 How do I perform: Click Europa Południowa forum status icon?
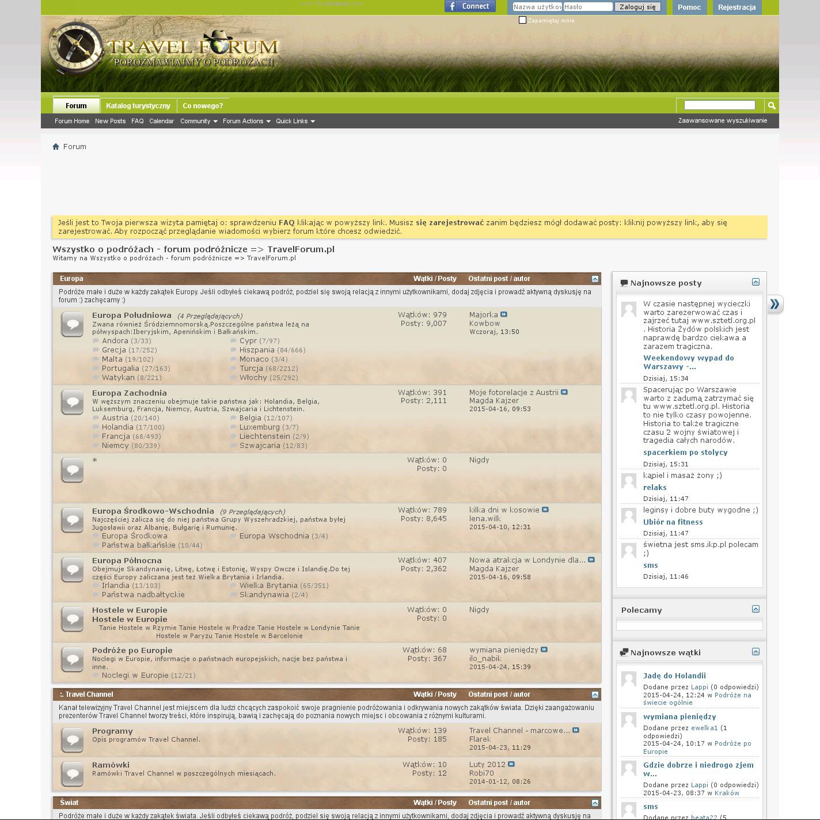point(73,325)
